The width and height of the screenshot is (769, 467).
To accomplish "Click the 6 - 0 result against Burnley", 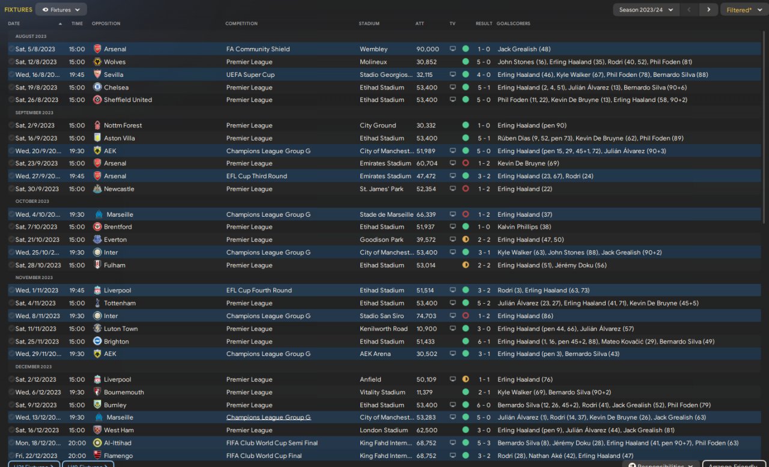I will pos(484,405).
